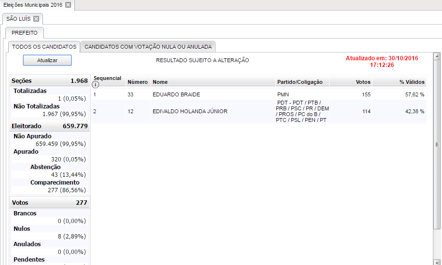The height and width of the screenshot is (265, 442).
Task: Click the Partido/Coligação column header
Action: click(299, 82)
